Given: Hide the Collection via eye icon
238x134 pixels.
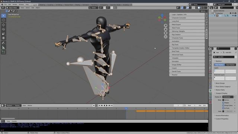Looking at the screenshot, I should coord(233,13).
